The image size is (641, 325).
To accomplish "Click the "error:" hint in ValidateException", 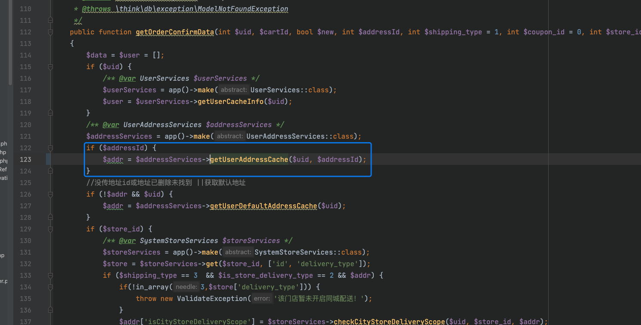I will click(262, 298).
